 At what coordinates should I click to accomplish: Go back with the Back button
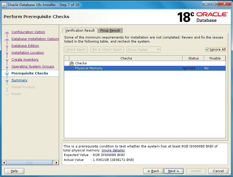(x=153, y=171)
